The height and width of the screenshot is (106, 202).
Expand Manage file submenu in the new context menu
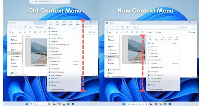point(178,57)
